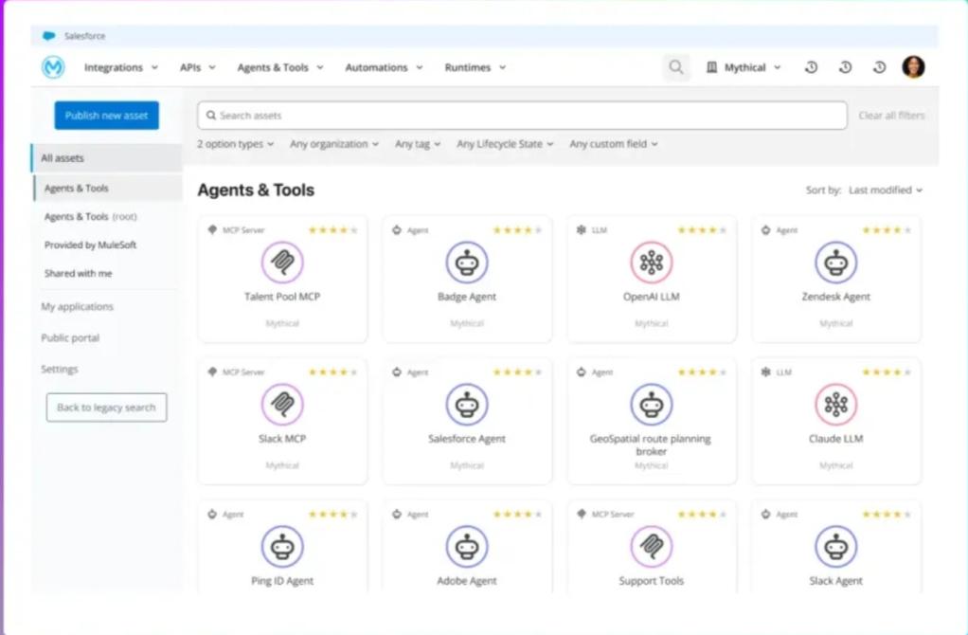Click the magnifier search icon in header
Viewport: 968px width, 635px height.
[676, 67]
